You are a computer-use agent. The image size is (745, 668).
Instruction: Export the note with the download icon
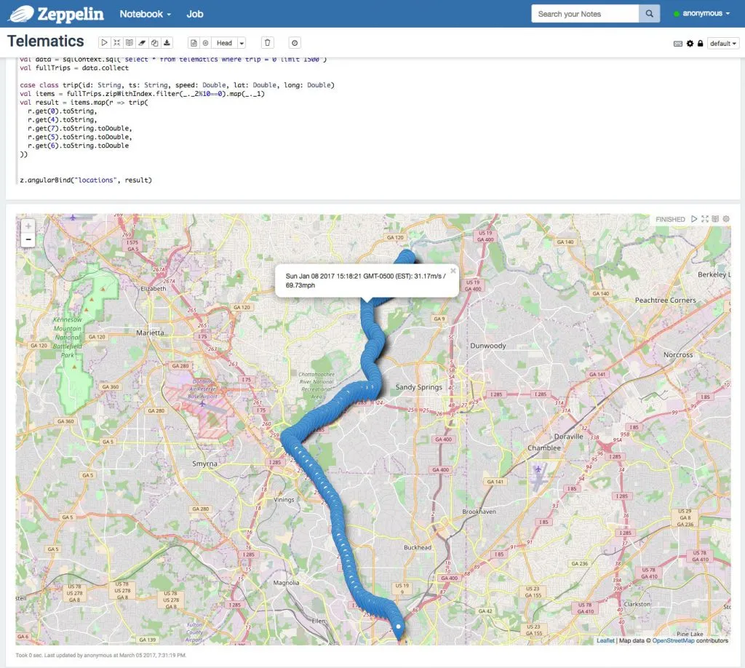click(x=167, y=44)
